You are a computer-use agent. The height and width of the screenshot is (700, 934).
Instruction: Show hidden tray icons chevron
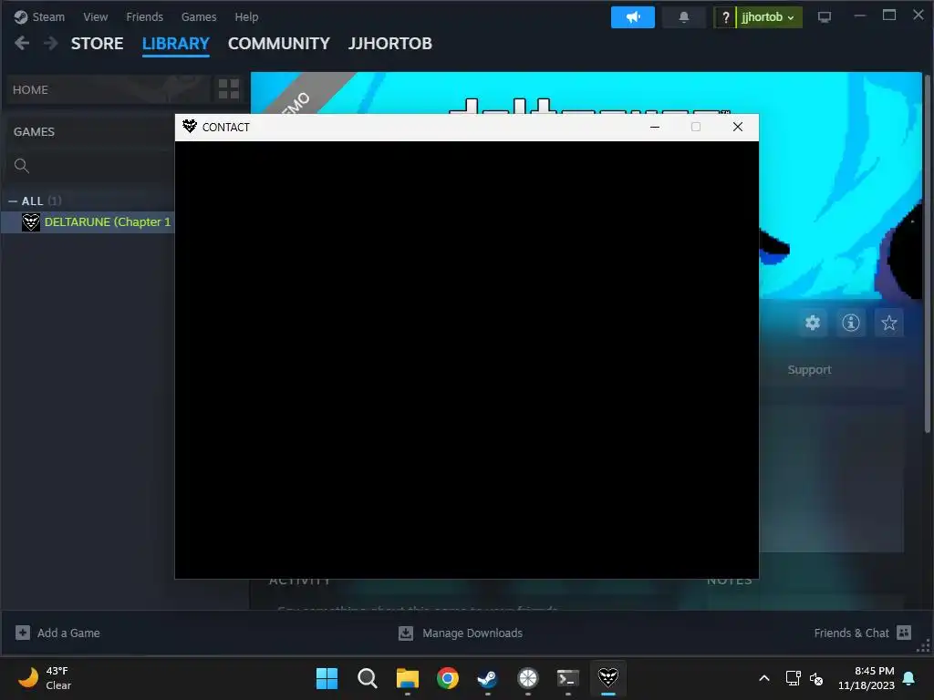tap(764, 678)
